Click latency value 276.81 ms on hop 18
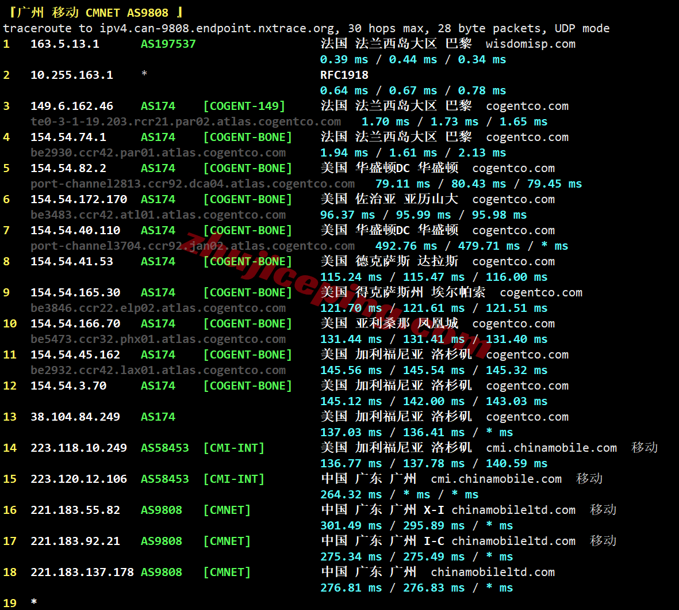The width and height of the screenshot is (679, 610). pos(351,588)
